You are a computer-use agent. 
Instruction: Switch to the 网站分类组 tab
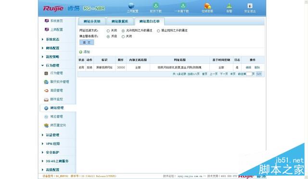click(92, 21)
